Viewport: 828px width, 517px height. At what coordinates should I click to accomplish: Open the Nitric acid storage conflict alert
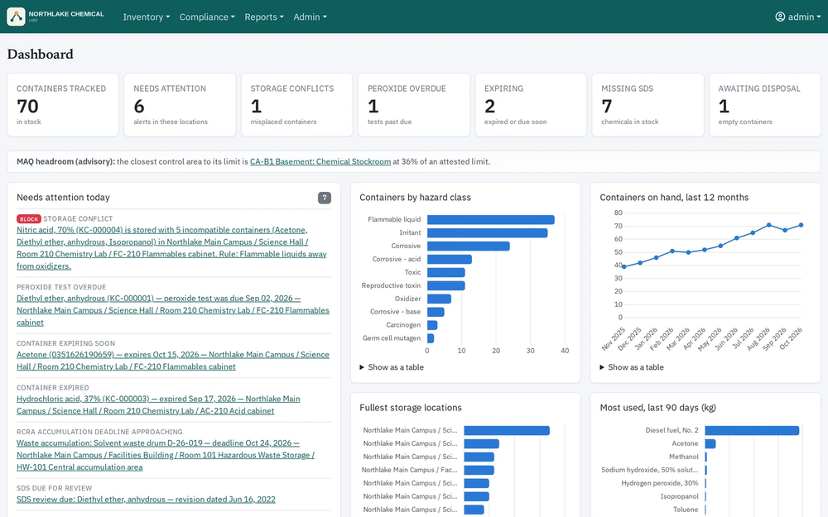tap(171, 248)
